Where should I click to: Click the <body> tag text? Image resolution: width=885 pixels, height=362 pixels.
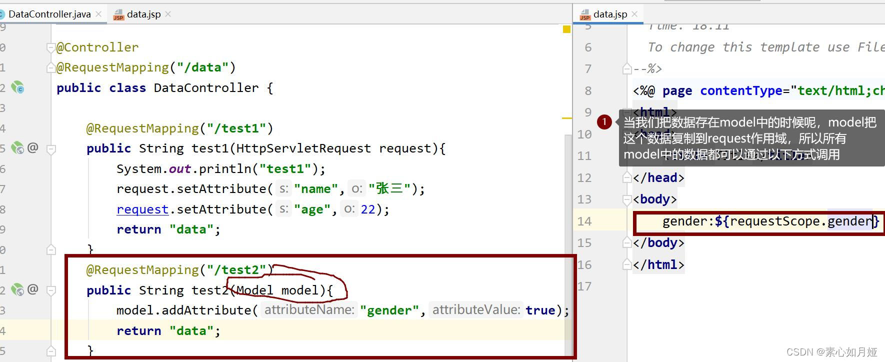pos(654,199)
